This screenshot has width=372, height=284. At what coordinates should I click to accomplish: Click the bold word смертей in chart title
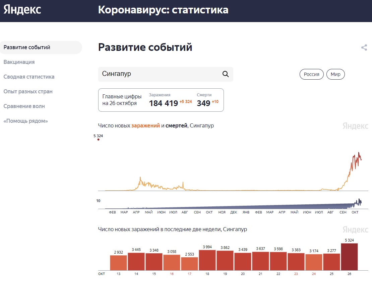176,125
